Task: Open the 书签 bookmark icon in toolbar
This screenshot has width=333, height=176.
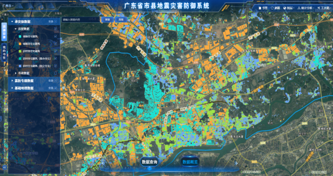Action: click(260, 8)
